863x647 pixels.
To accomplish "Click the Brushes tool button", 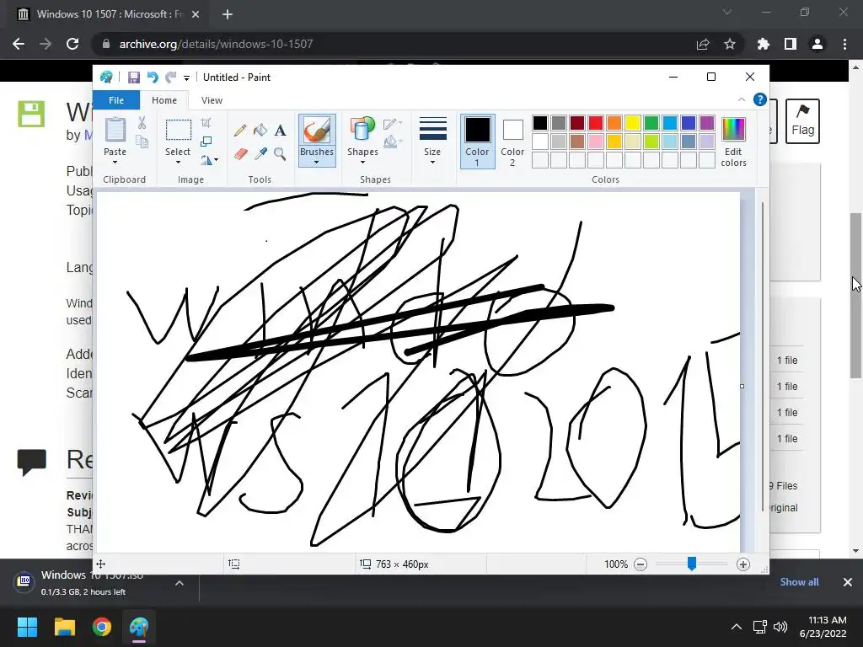I will point(317,141).
